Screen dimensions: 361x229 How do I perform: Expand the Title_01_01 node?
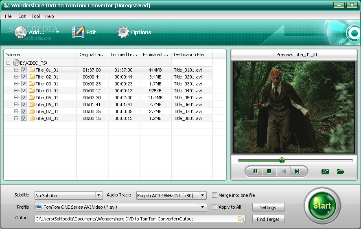click(x=16, y=70)
